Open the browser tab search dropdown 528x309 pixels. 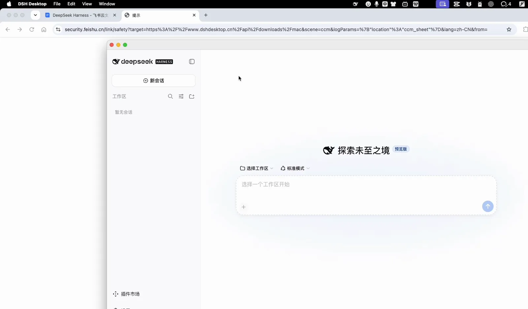pyautogui.click(x=35, y=15)
